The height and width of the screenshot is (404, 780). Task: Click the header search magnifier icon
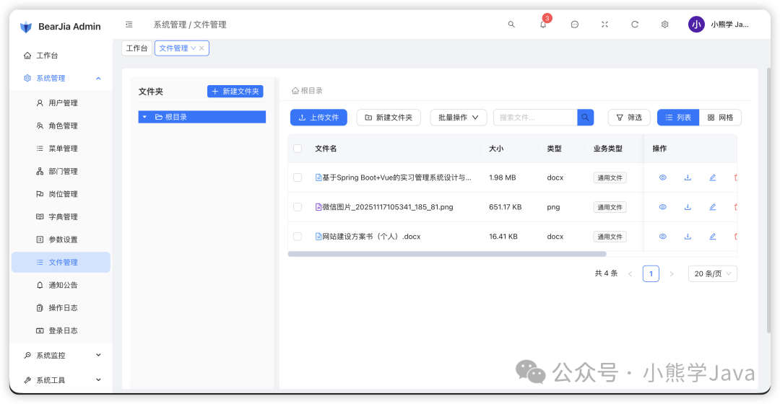[x=511, y=25]
